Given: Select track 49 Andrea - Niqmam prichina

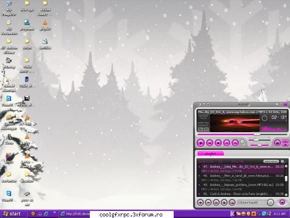Looking at the screenshot, I should click(x=241, y=186).
